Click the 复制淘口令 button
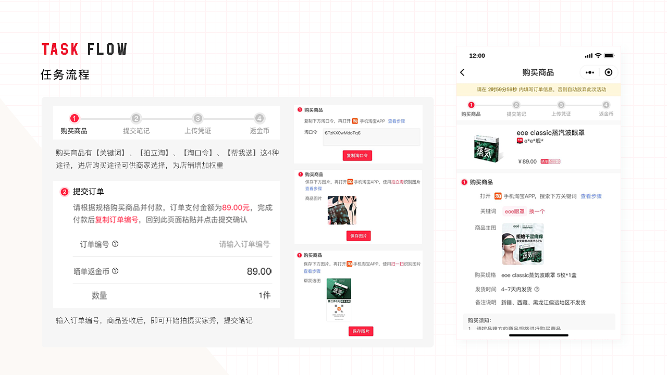This screenshot has width=667, height=375. tap(357, 156)
